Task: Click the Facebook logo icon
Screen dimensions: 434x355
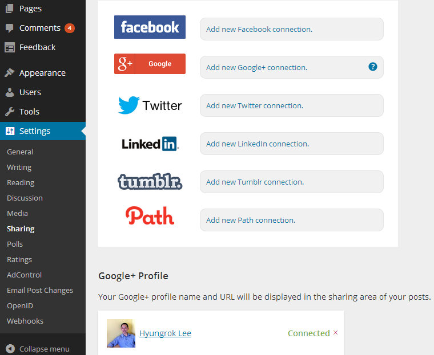Action: point(150,27)
